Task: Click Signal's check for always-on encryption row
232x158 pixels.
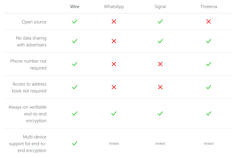Action: [x=160, y=113]
